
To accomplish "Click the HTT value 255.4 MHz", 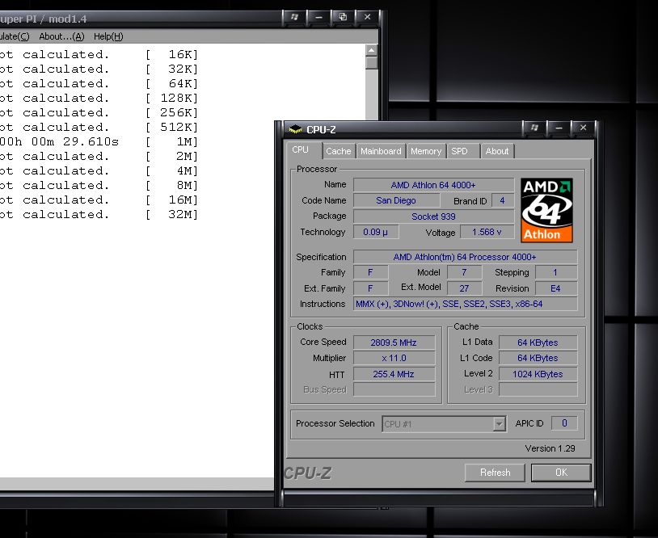I will [394, 374].
